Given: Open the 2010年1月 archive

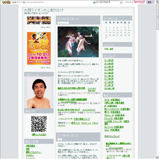Looking at the screenshot, I should 109,85.
